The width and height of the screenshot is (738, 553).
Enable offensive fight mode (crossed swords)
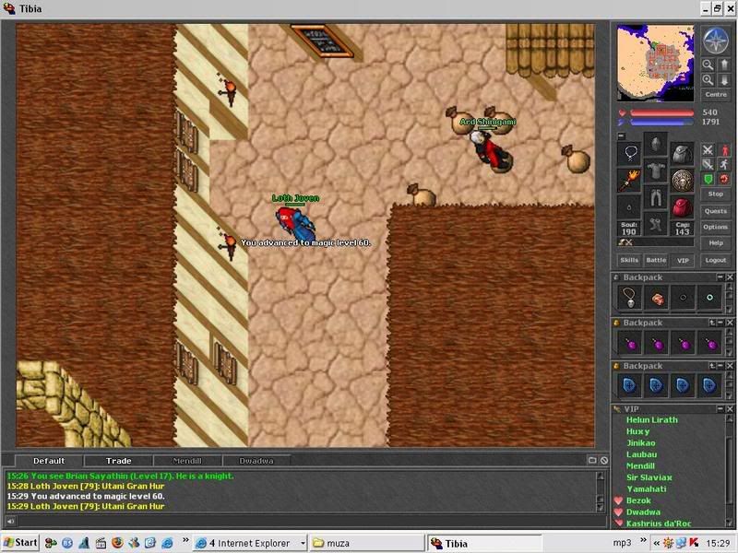click(x=708, y=150)
